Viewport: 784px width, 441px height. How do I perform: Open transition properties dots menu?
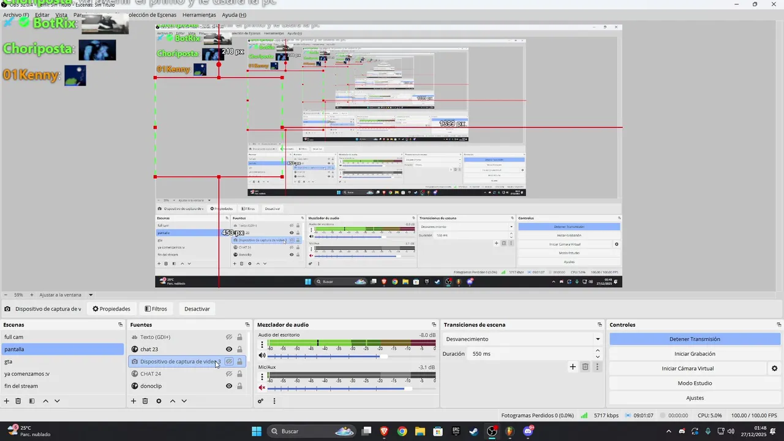597,367
